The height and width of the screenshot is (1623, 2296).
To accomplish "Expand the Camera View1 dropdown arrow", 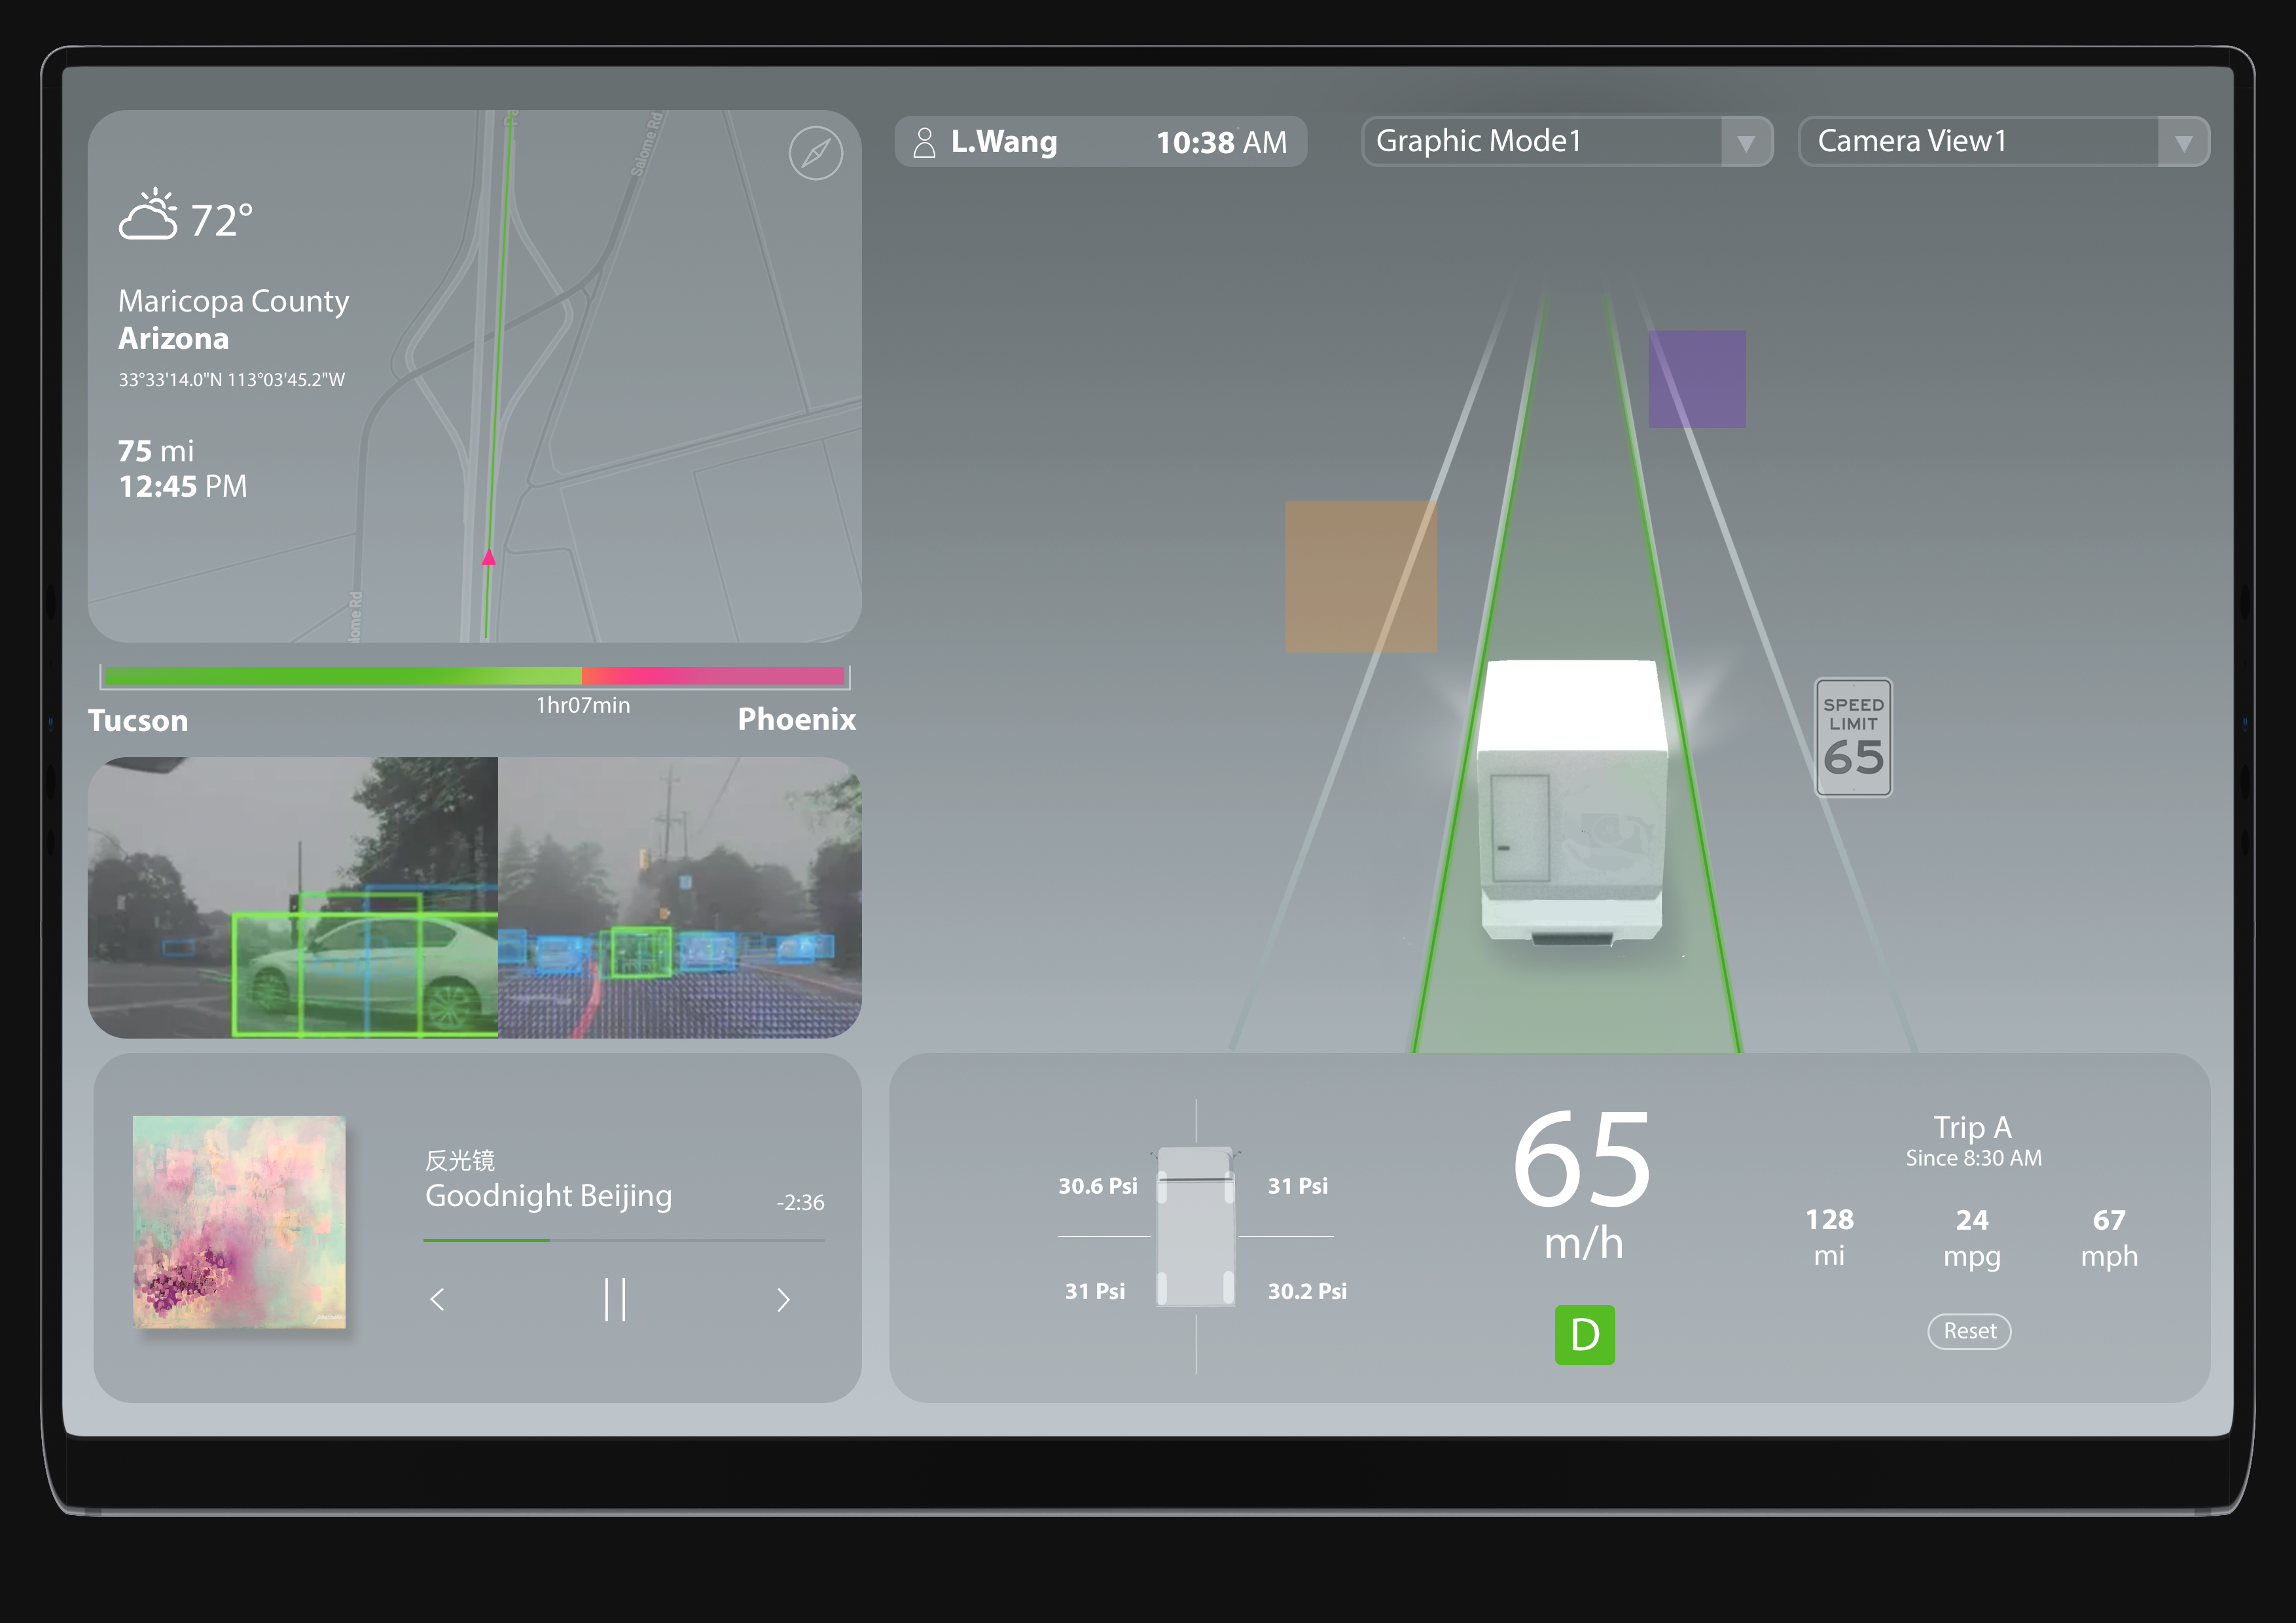I will click(2183, 142).
